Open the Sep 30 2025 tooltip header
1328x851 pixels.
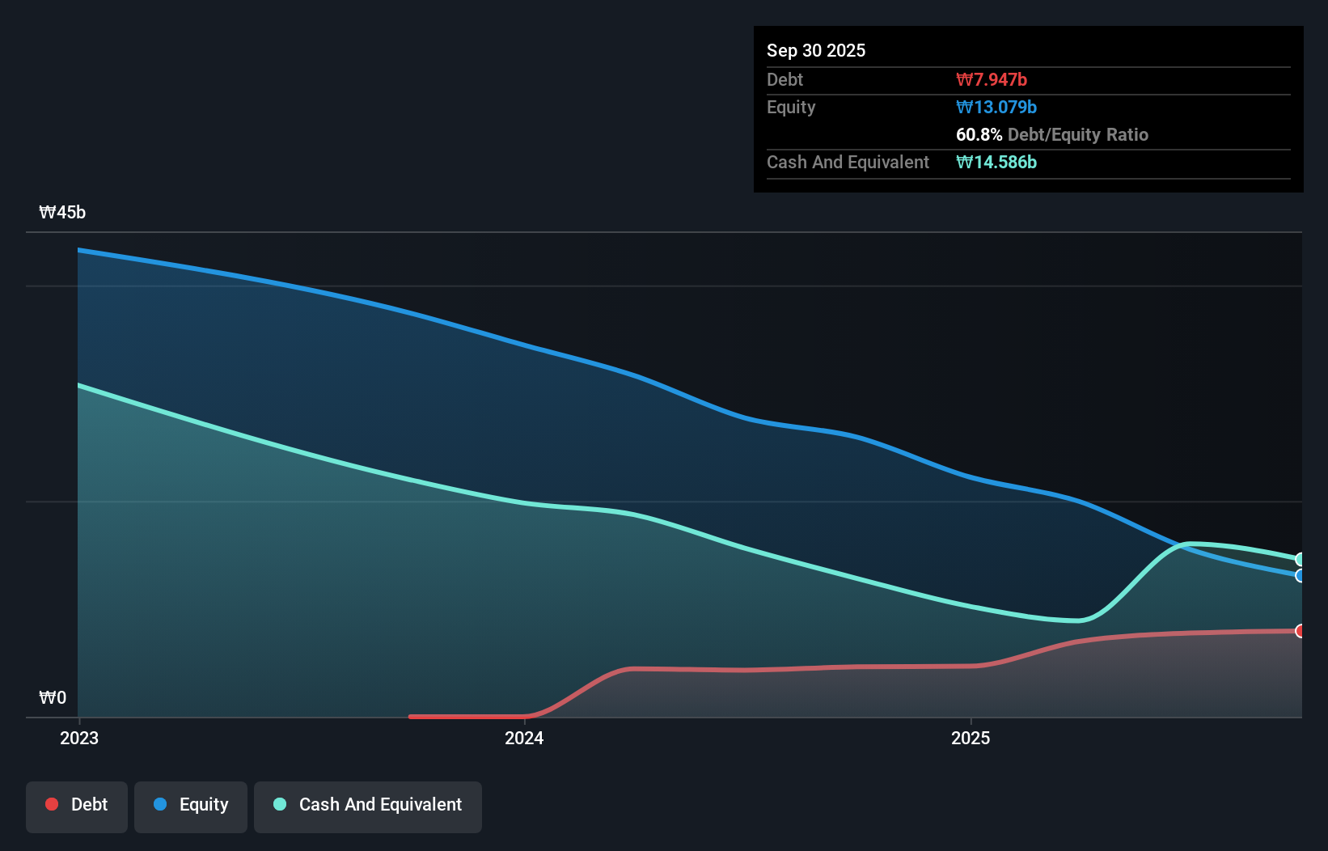pyautogui.click(x=816, y=50)
